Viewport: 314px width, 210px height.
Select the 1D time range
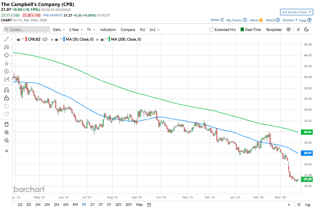(x=20, y=205)
